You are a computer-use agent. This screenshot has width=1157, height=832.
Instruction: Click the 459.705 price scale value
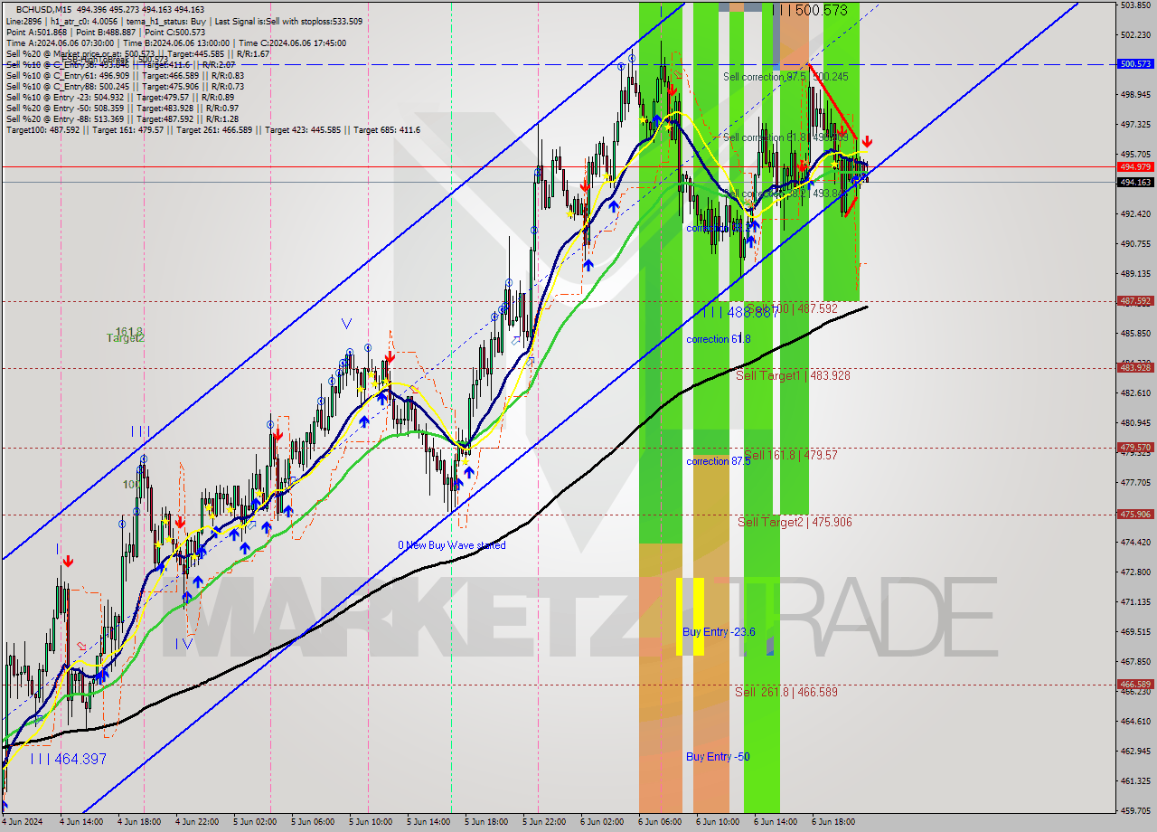[1135, 810]
